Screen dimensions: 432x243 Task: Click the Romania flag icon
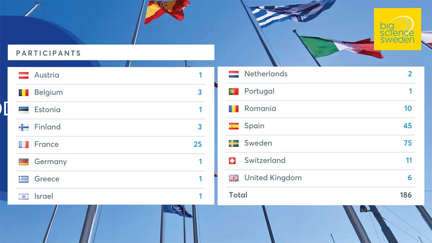tap(234, 109)
